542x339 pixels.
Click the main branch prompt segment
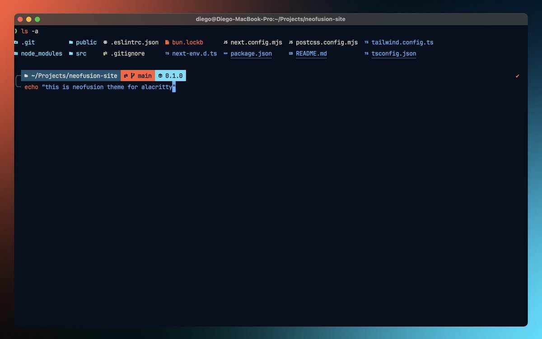pyautogui.click(x=138, y=76)
